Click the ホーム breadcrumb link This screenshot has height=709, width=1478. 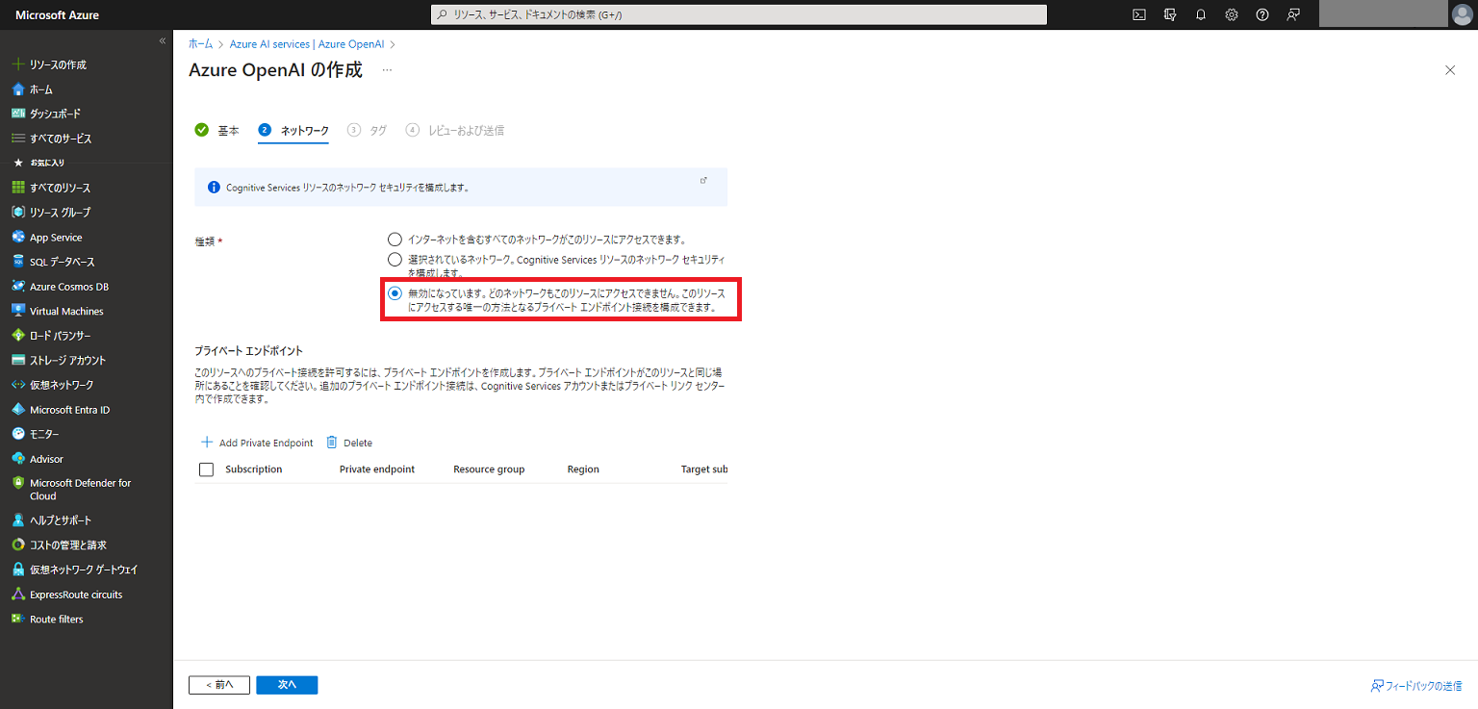click(x=201, y=44)
